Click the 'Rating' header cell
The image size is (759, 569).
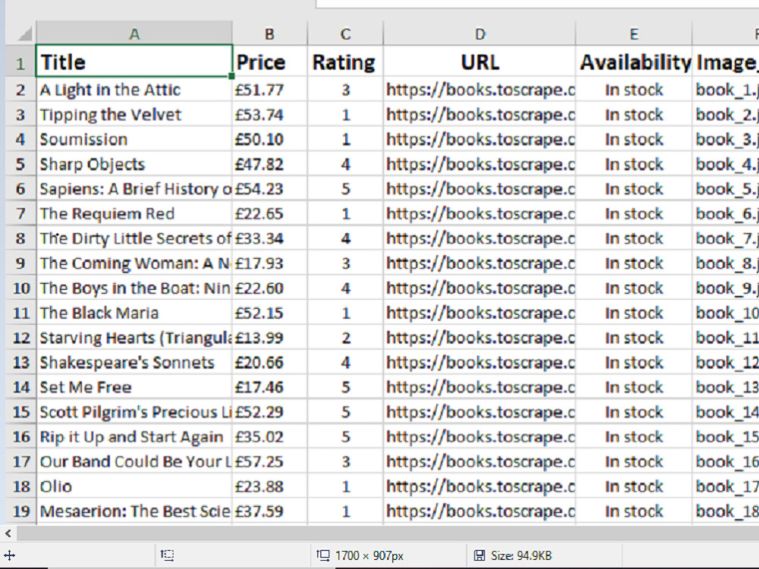[345, 61]
